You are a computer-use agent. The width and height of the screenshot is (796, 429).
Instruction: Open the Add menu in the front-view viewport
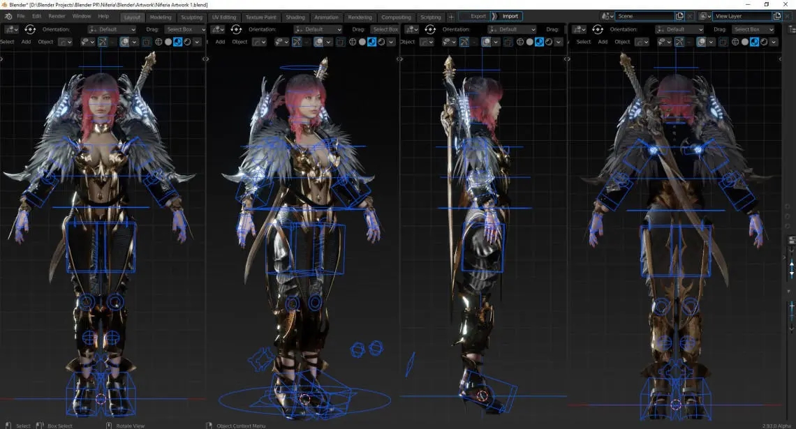click(27, 42)
